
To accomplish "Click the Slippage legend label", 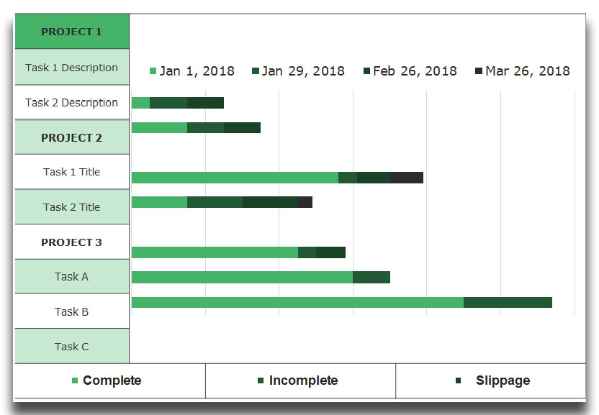I will (503, 380).
